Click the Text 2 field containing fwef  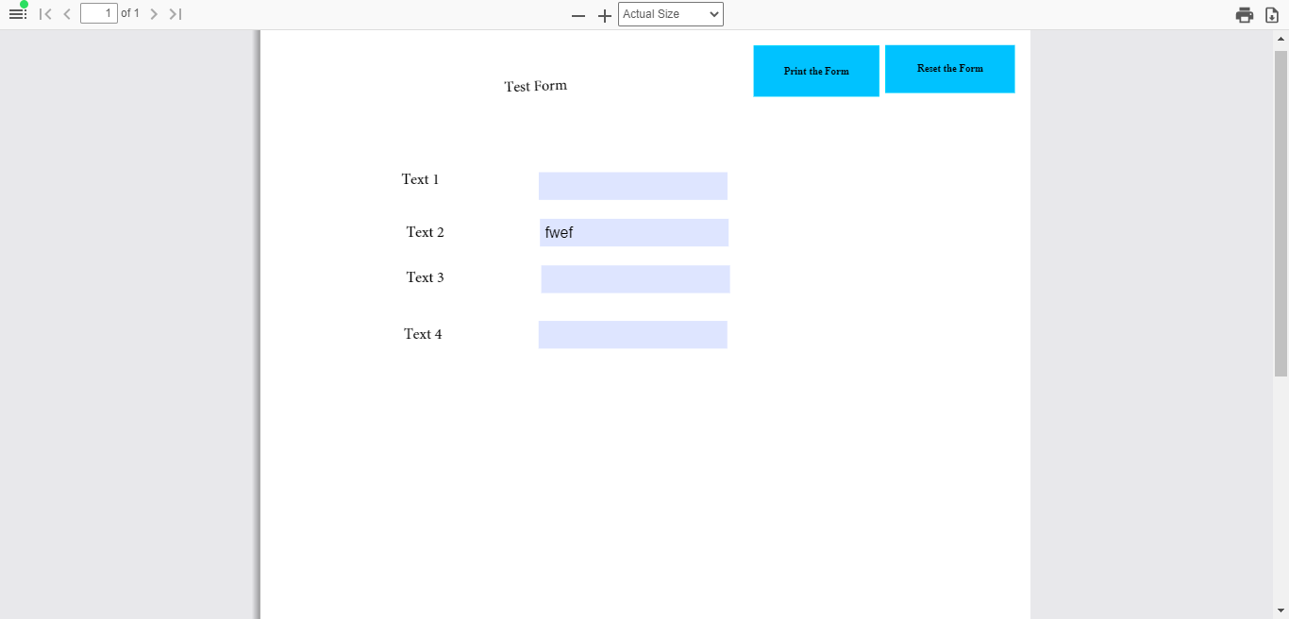point(633,232)
